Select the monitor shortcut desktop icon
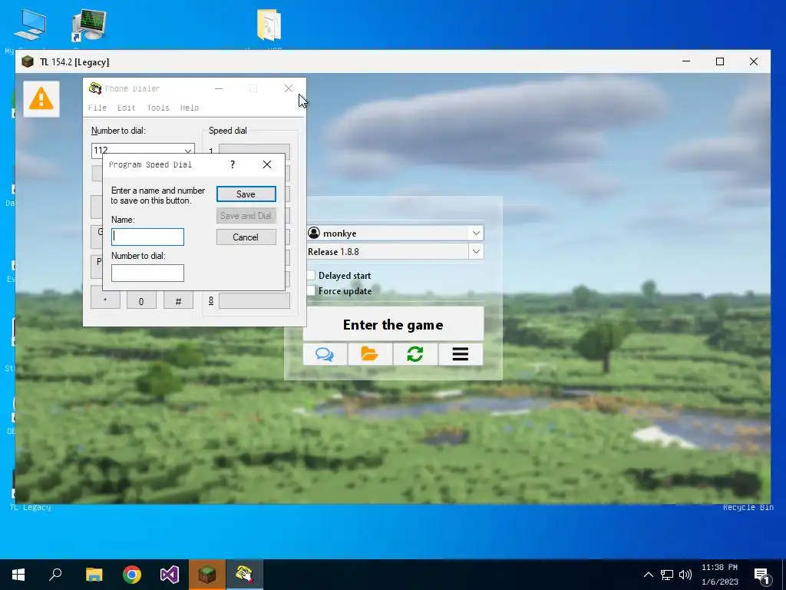 [89, 25]
